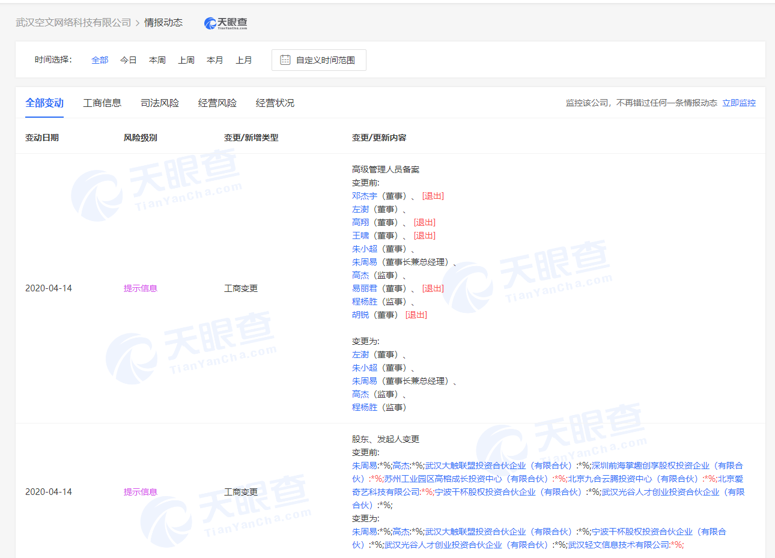Open 易丽君 director profile link
This screenshot has height=558, width=775.
(x=365, y=288)
